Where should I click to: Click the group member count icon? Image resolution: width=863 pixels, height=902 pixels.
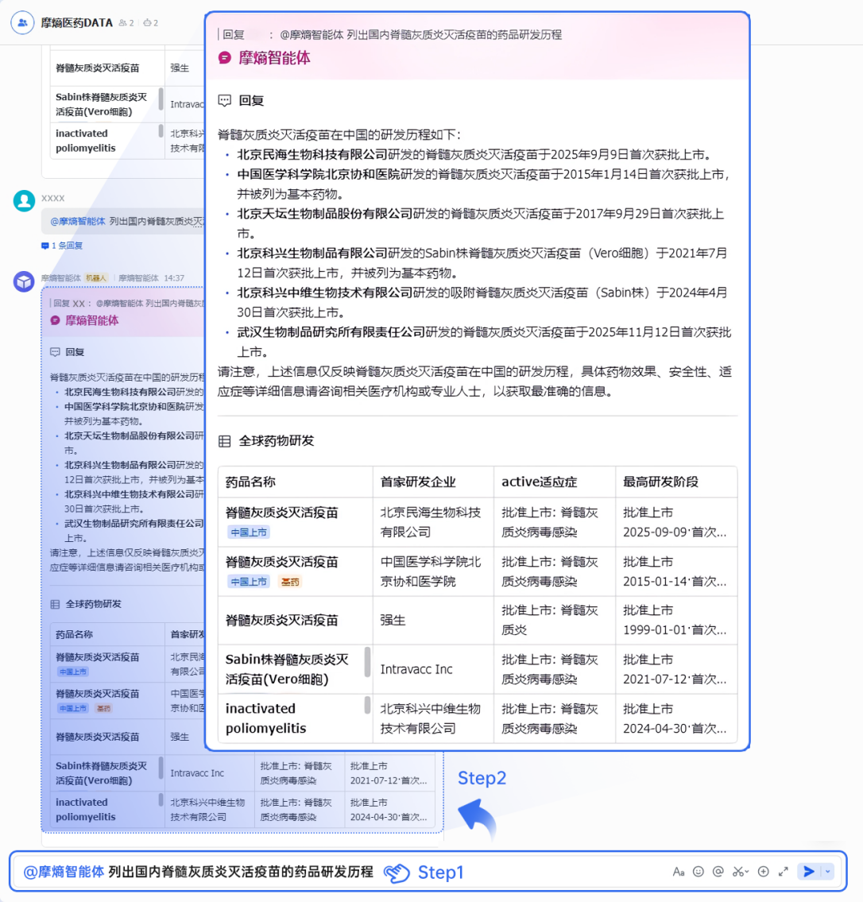(123, 23)
